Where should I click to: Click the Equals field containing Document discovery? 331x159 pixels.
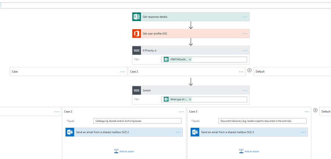pyautogui.click(x=262, y=121)
